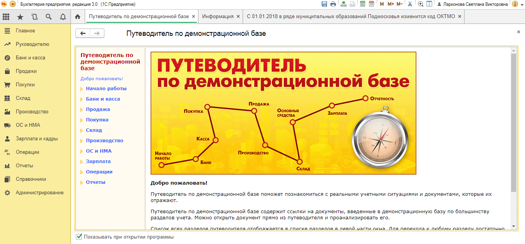Screen dimensions: 525x244
Task: Click the scissors cut icon
Action: pyautogui.click(x=410, y=4)
